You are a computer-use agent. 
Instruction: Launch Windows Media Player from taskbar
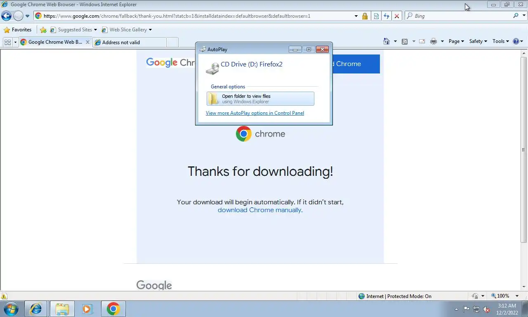[x=87, y=309]
